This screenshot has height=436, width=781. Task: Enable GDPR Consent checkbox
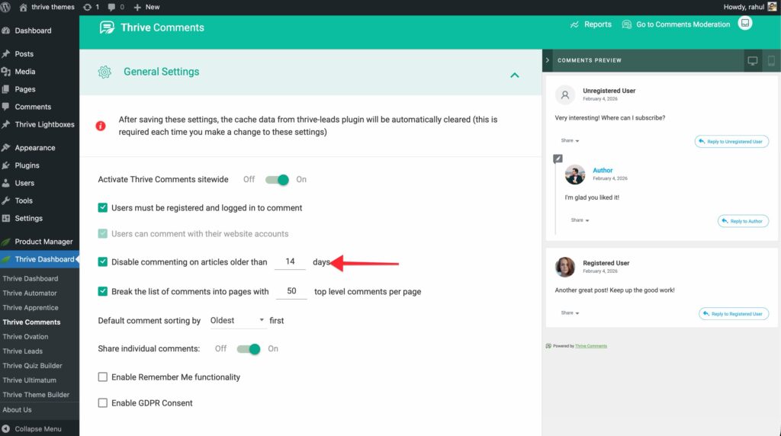[103, 402]
